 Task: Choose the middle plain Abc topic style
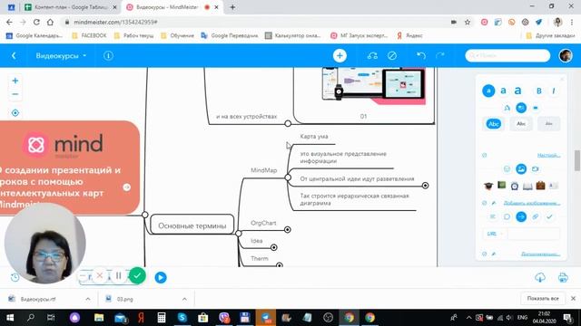click(x=521, y=124)
